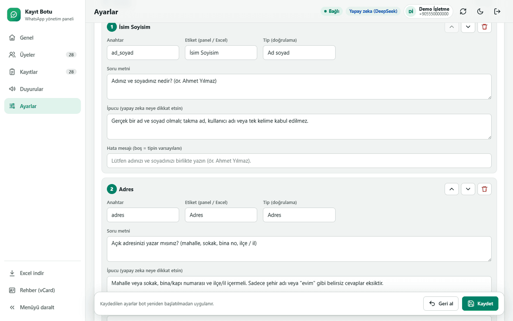Edit the Adres label input
Image resolution: width=513 pixels, height=321 pixels.
[221, 215]
